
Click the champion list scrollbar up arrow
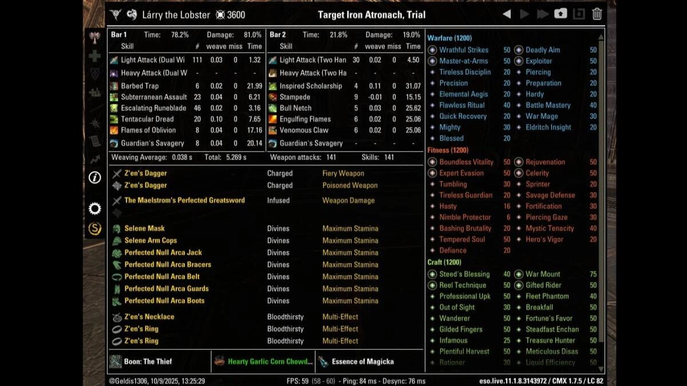(601, 37)
